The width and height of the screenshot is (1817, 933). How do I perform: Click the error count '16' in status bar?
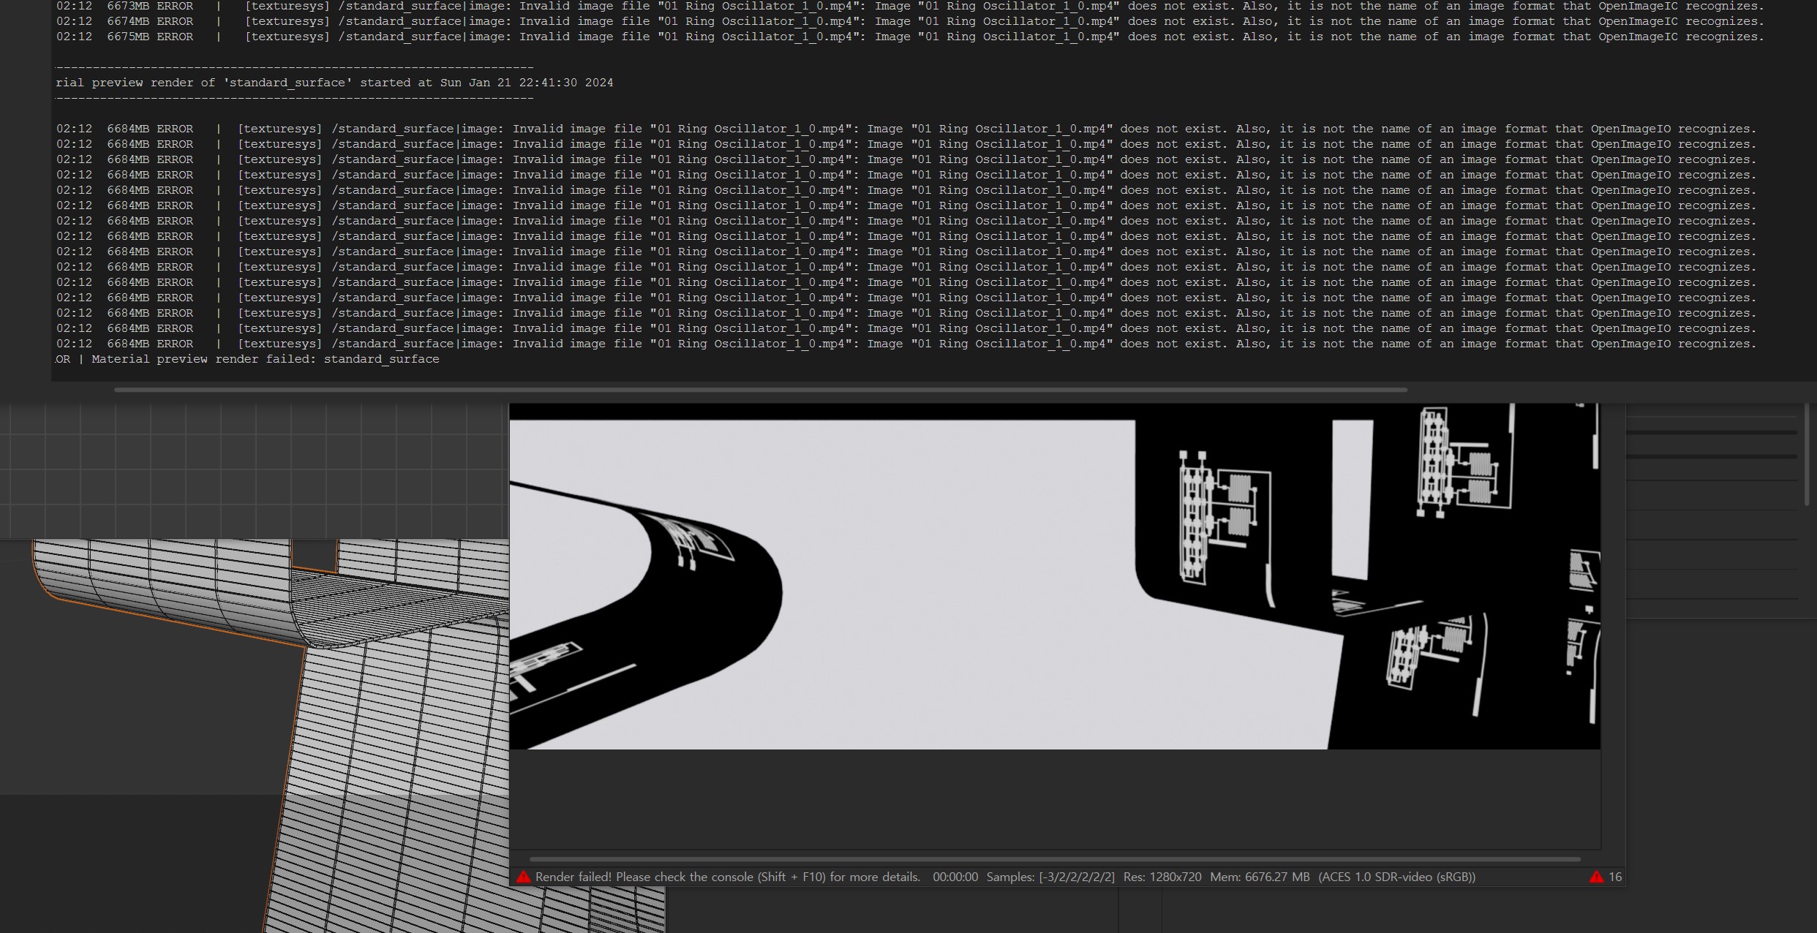[1615, 877]
